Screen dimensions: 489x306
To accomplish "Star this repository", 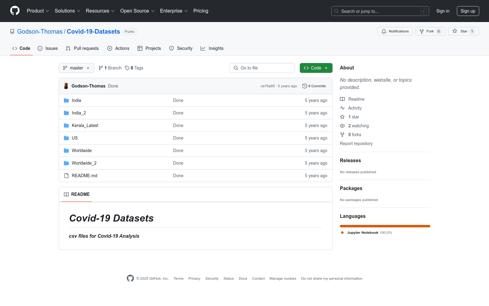I will click(x=464, y=31).
